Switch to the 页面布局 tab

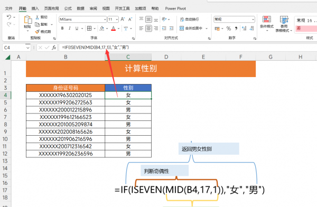click(51, 8)
